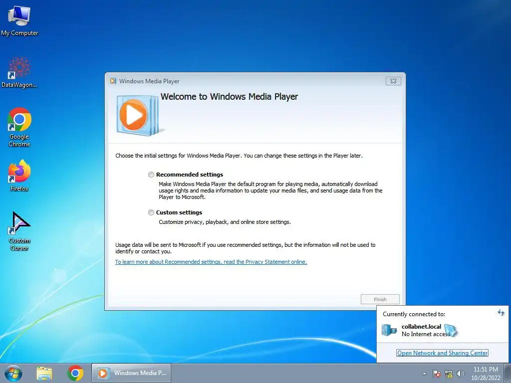Click the refresh arrows icon in network flyout
511x383 pixels.
501,313
